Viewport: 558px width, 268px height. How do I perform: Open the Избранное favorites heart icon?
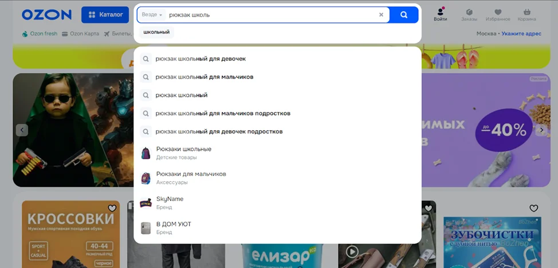coord(497,14)
